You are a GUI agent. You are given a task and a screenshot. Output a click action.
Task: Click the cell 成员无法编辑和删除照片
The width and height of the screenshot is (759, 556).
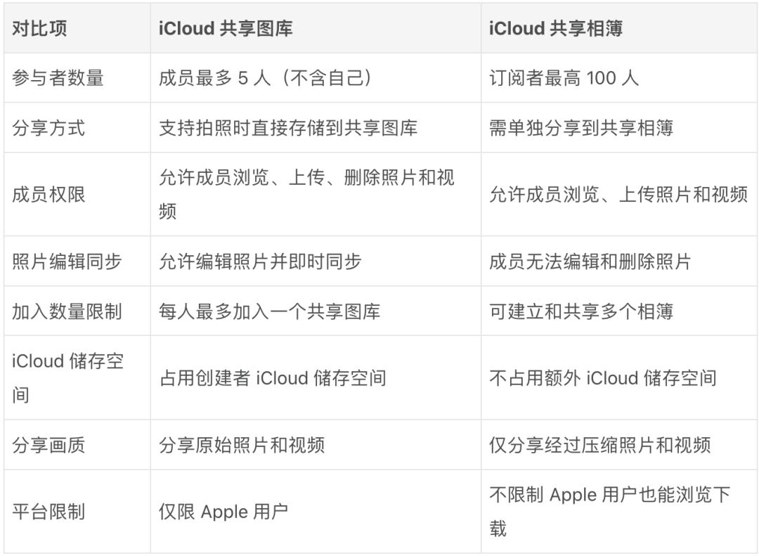click(619, 261)
